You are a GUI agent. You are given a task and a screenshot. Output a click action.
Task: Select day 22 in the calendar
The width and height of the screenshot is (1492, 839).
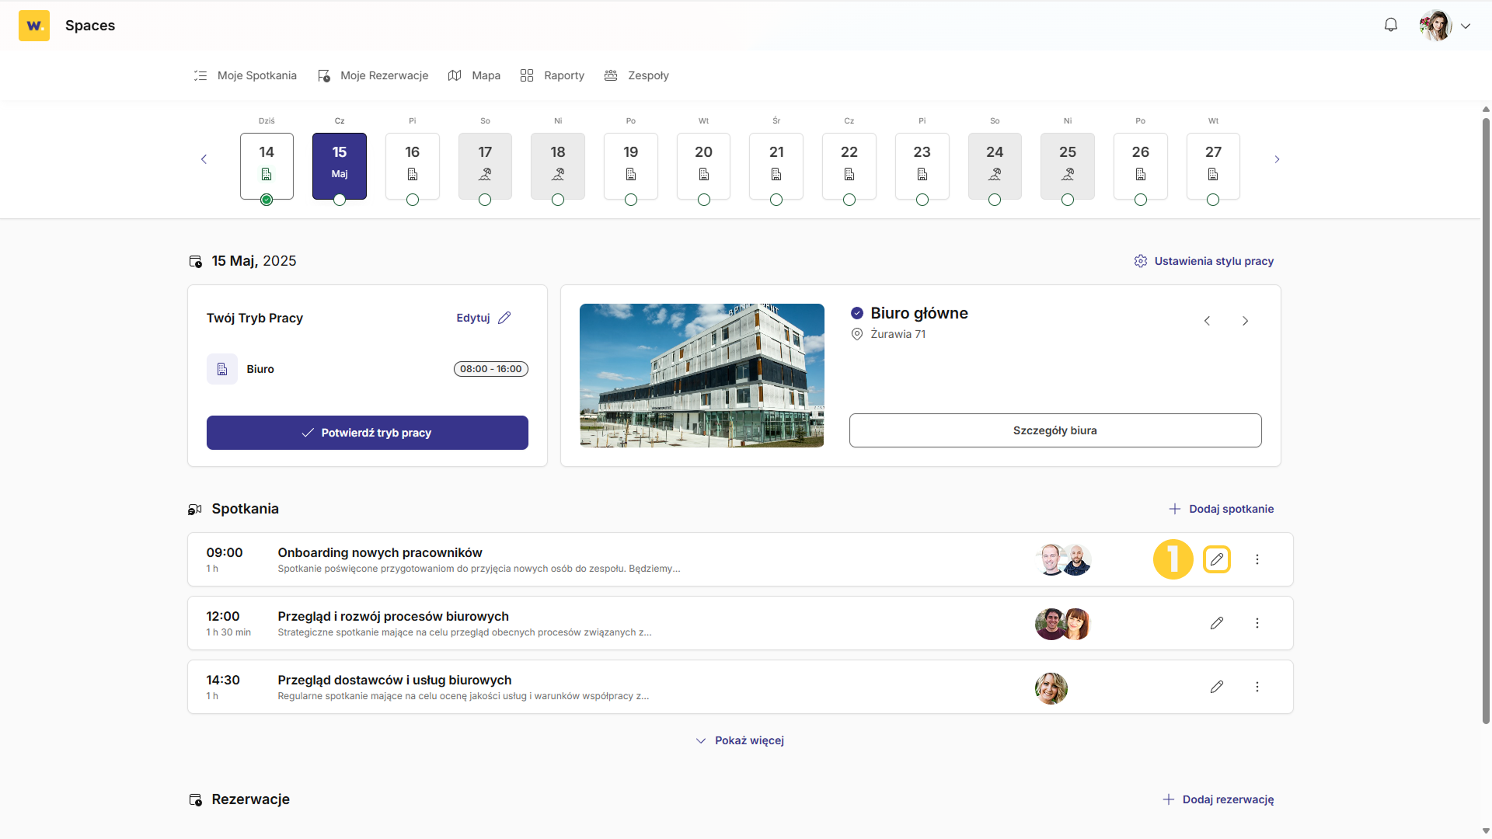[849, 165]
